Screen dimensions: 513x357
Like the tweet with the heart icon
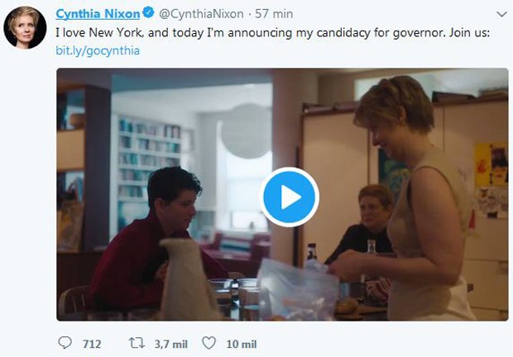[209, 343]
